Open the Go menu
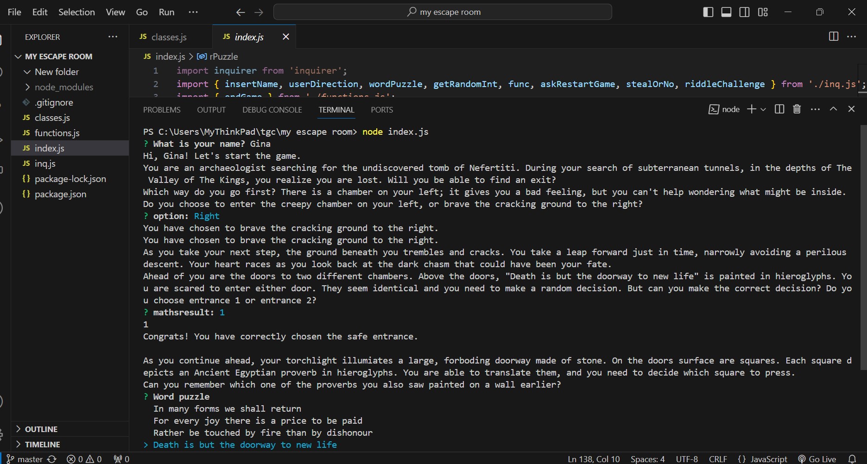 pyautogui.click(x=142, y=12)
